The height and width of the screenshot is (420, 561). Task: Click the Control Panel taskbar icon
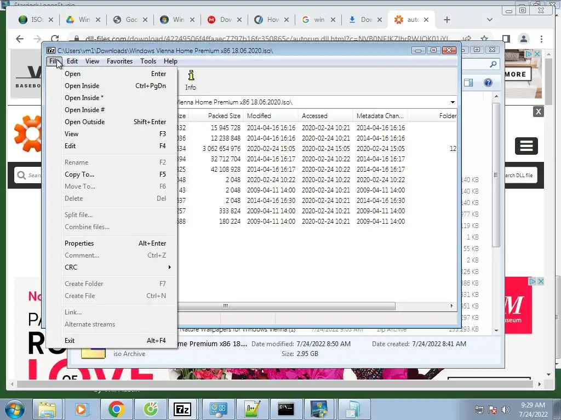coord(218,409)
